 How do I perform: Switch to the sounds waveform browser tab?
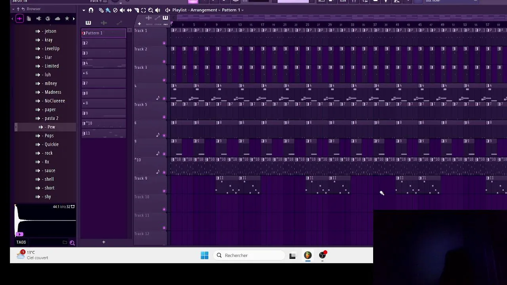(19, 19)
